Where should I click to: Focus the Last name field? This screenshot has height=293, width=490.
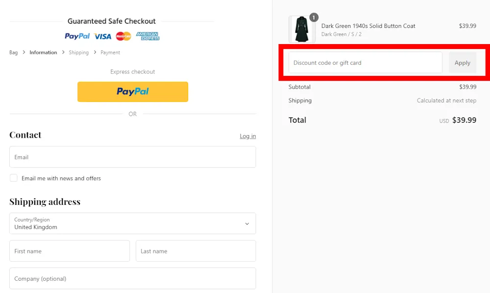pyautogui.click(x=196, y=251)
